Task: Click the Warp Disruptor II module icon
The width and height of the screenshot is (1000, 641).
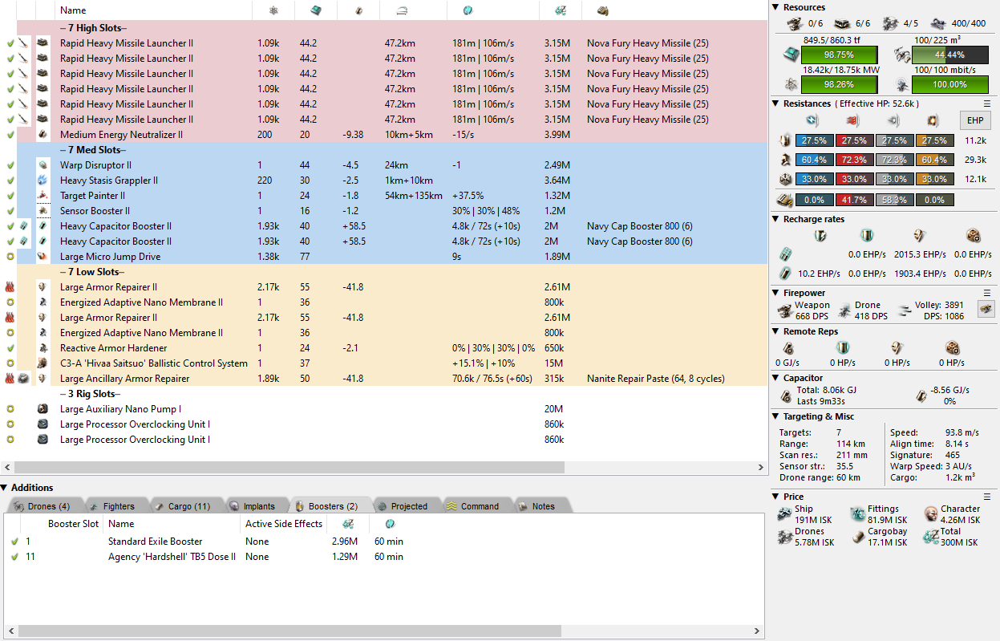Action: click(43, 165)
